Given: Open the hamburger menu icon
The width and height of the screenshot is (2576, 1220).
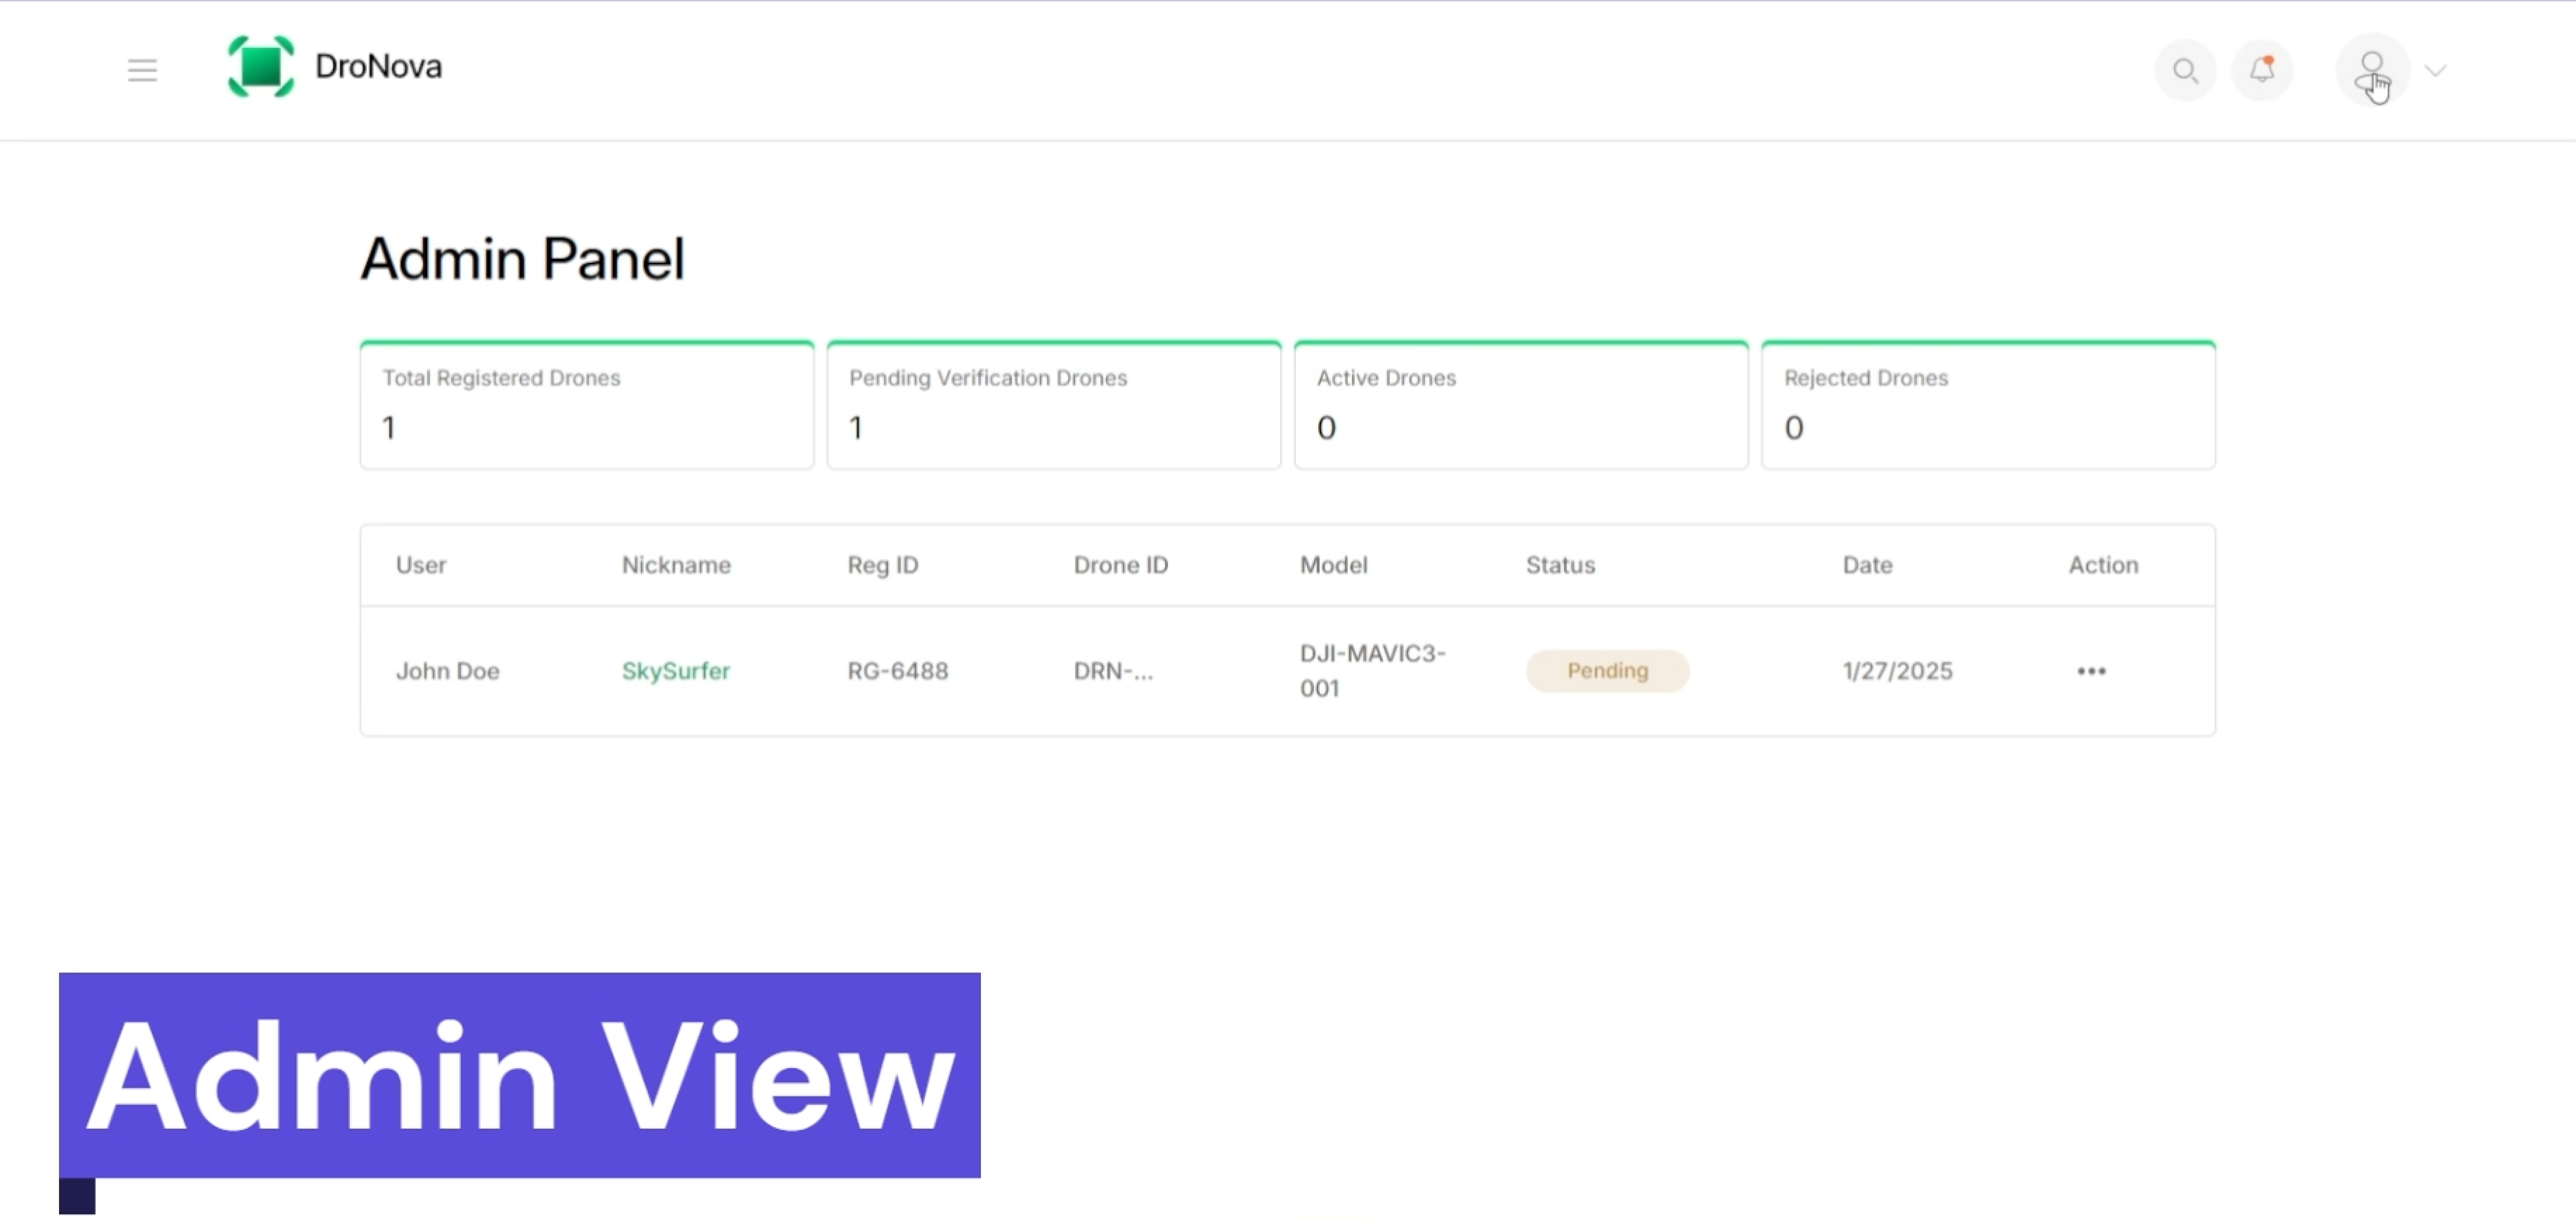Looking at the screenshot, I should pos(142,70).
